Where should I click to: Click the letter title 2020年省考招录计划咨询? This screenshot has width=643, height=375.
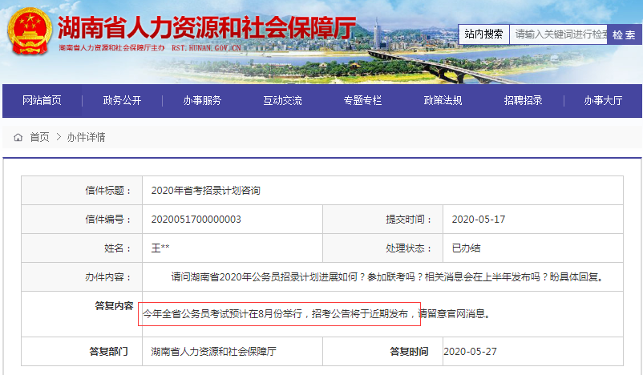[205, 191]
